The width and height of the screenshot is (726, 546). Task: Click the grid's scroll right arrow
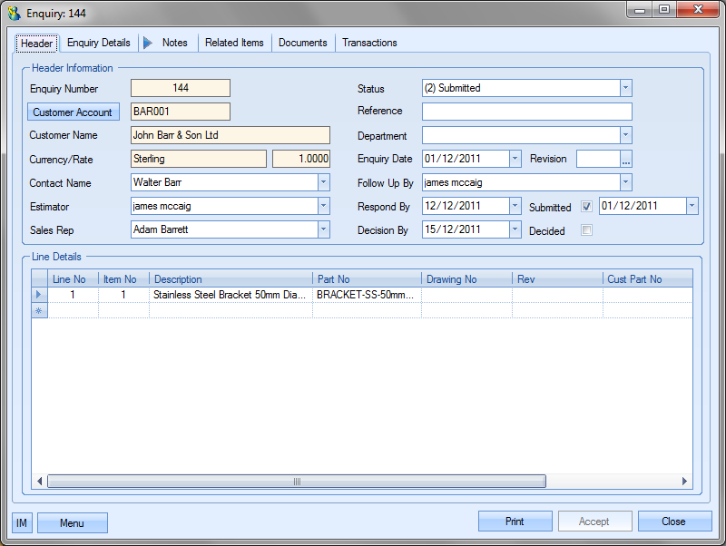tap(685, 482)
